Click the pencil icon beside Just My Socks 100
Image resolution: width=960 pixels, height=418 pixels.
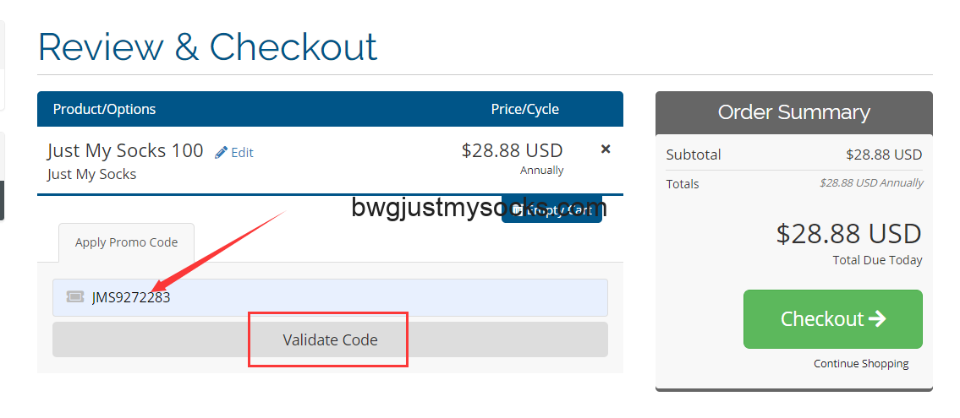[222, 152]
